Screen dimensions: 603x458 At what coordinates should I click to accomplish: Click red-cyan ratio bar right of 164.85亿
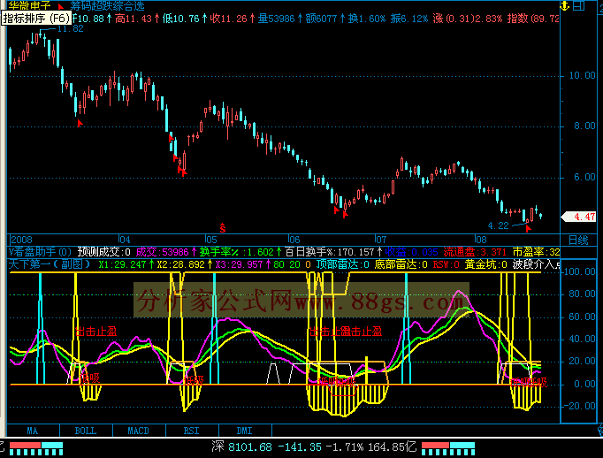[448, 448]
